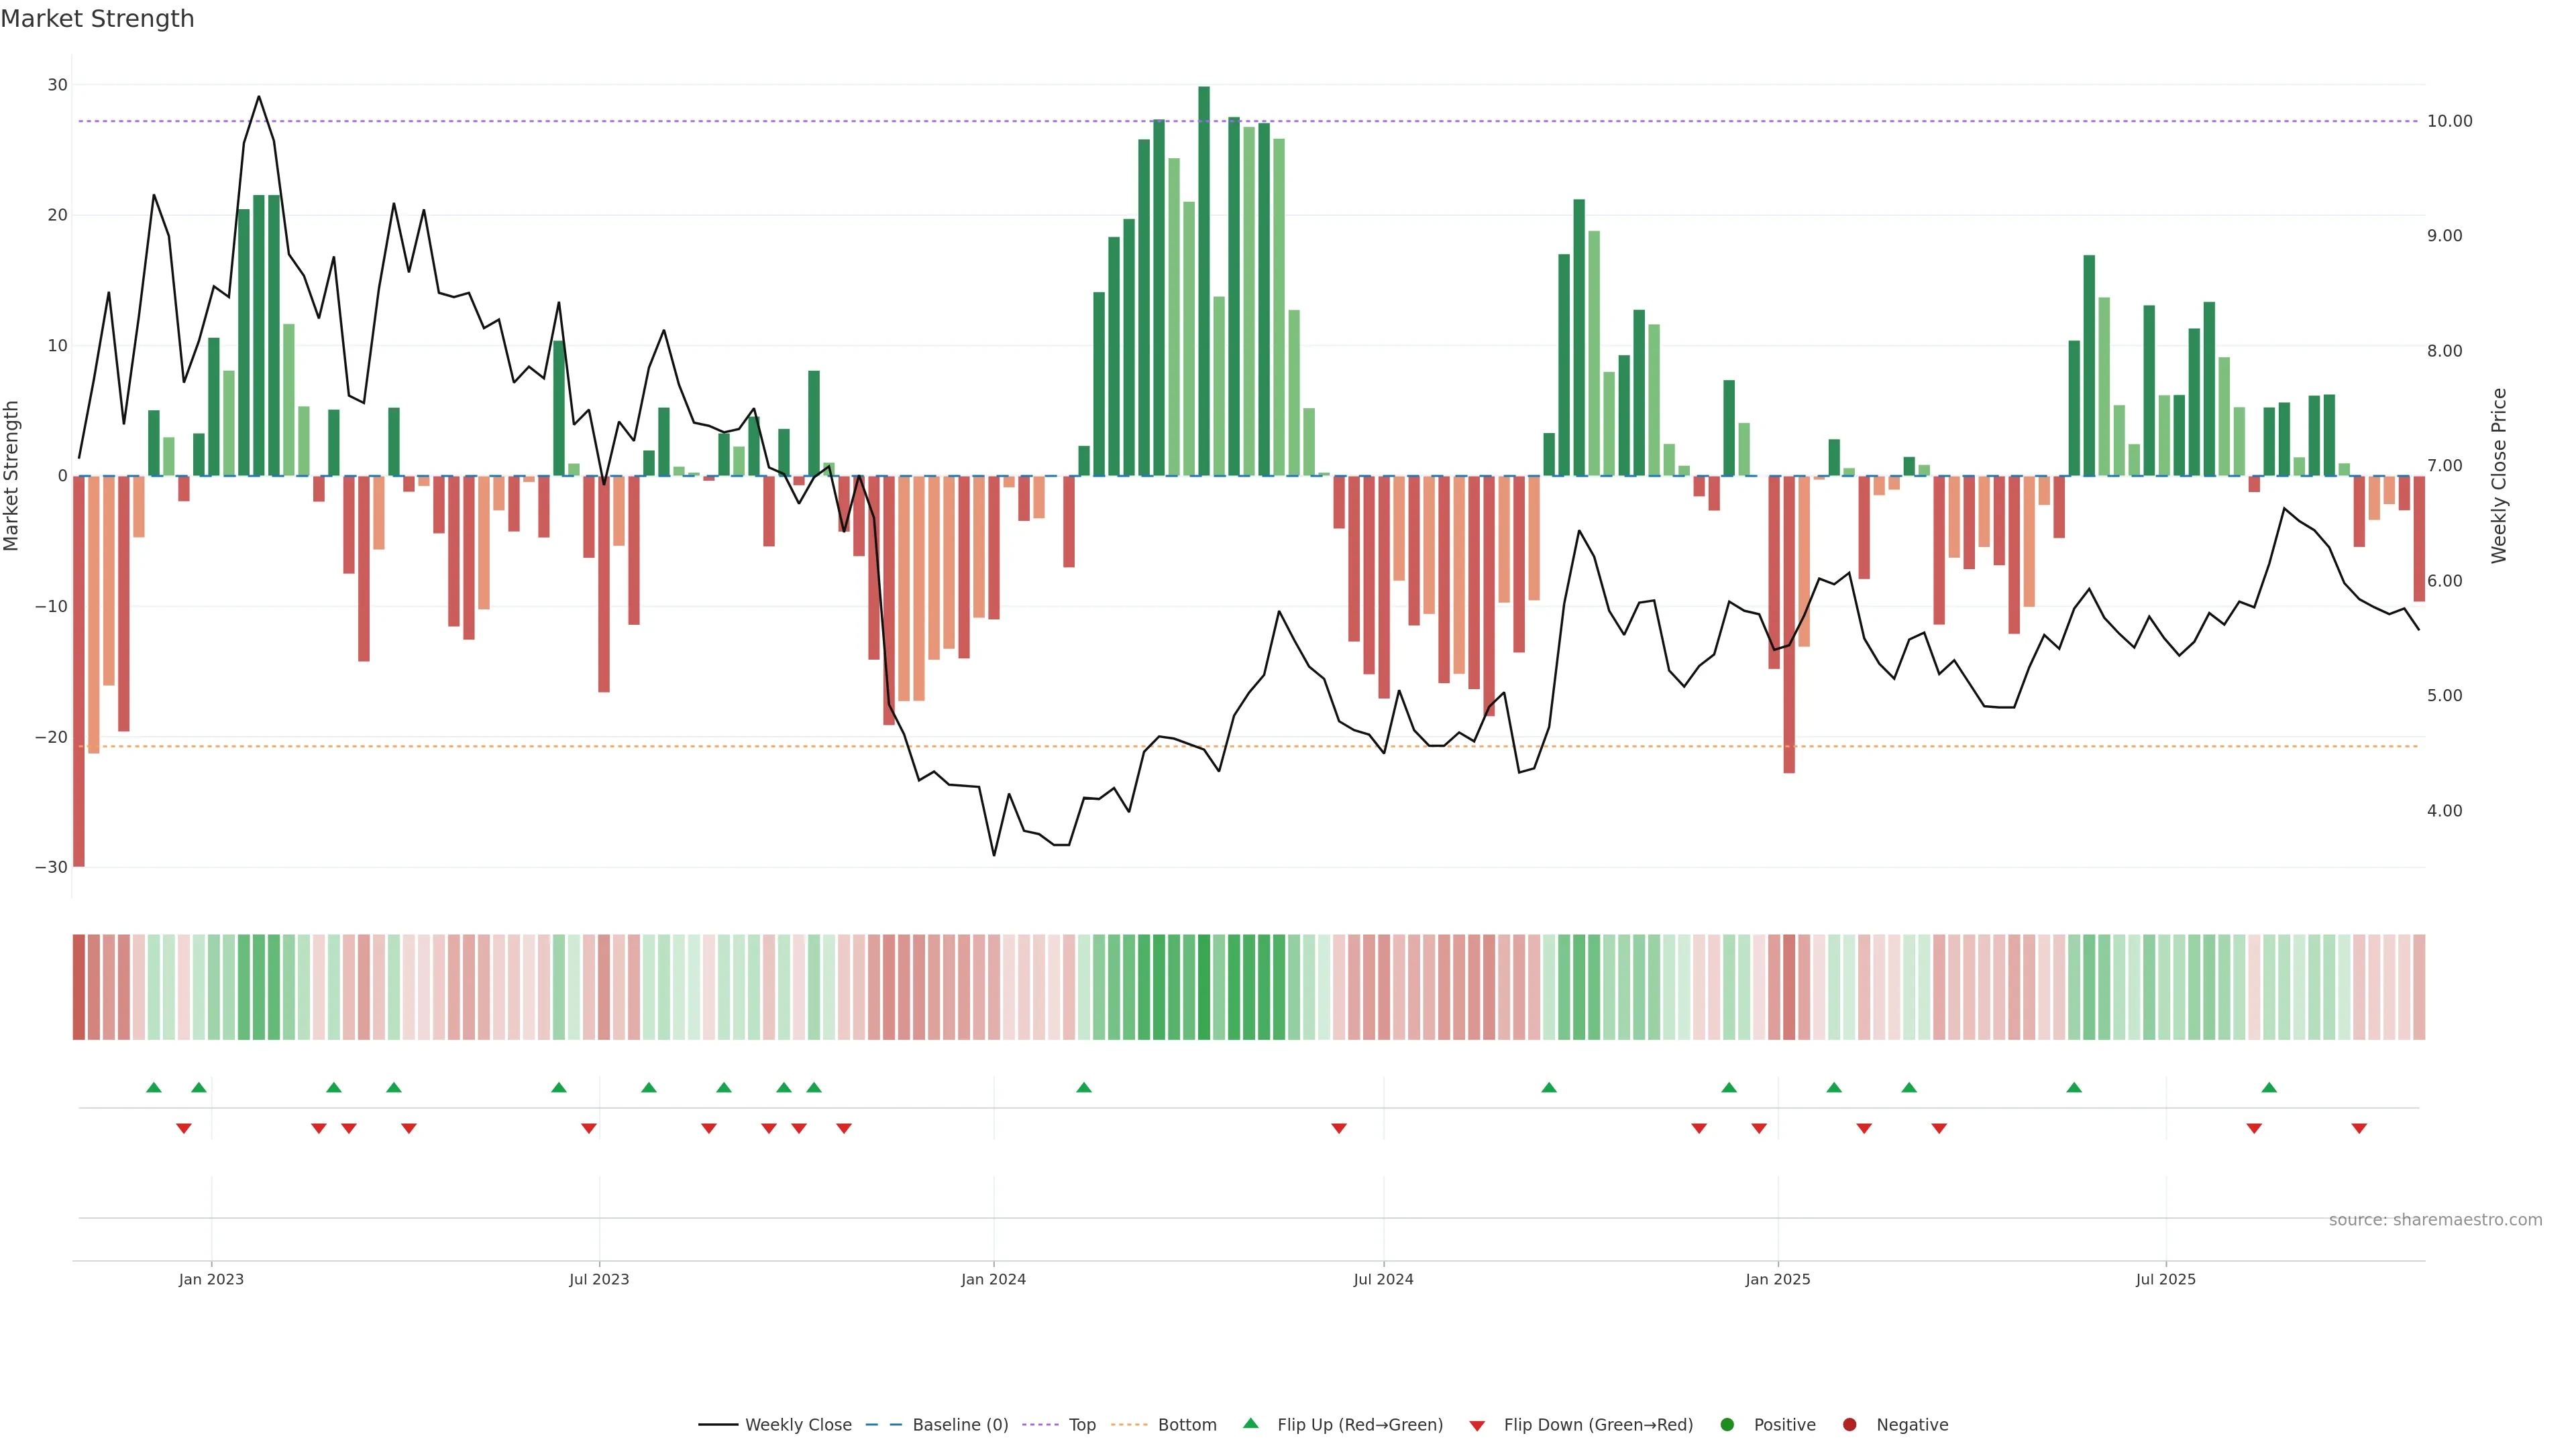
Task: Click the Jan 2024 x-axis label
Action: 993,1279
